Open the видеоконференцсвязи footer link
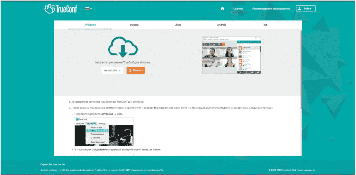The height and width of the screenshot is (175, 356). click(x=82, y=170)
